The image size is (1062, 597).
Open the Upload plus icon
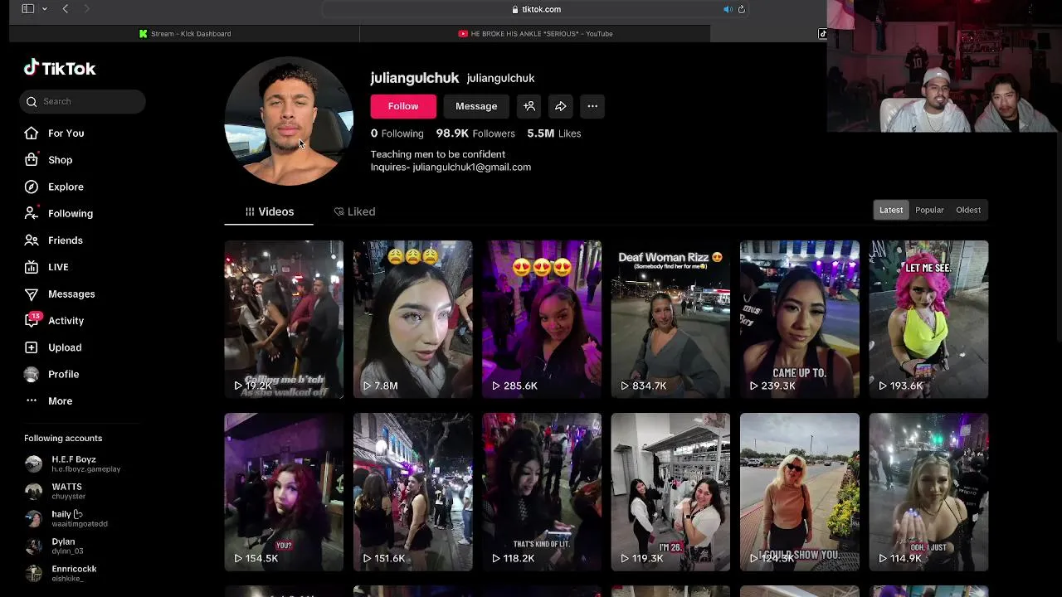click(x=32, y=347)
